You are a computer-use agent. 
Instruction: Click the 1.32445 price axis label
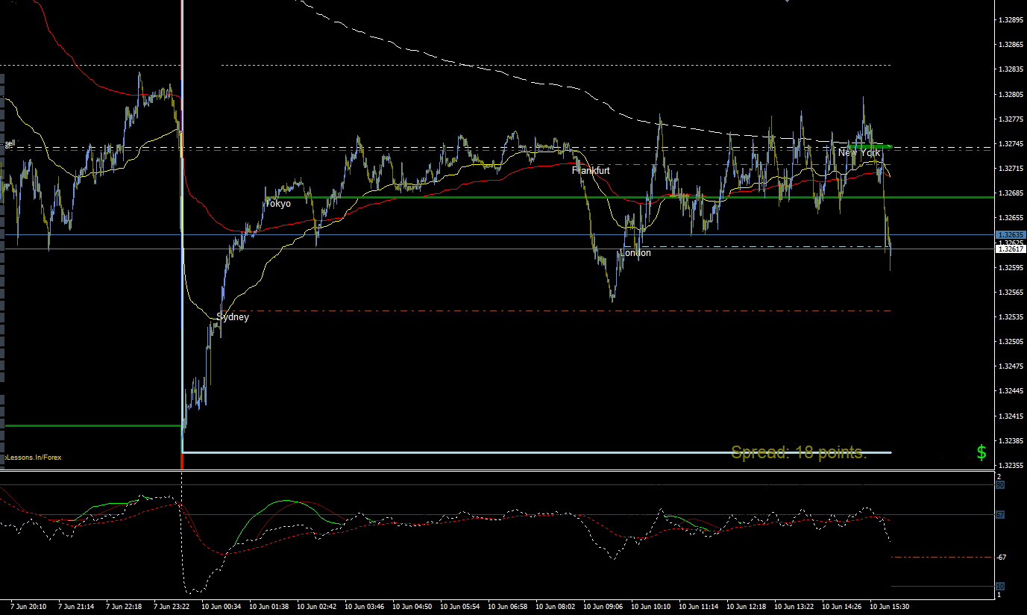point(1011,391)
